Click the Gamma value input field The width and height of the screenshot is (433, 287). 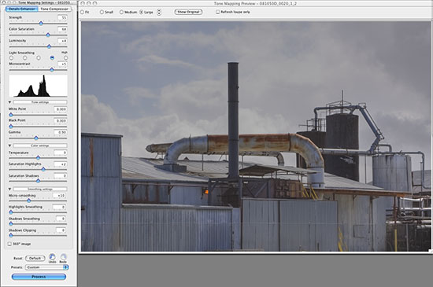coord(60,132)
